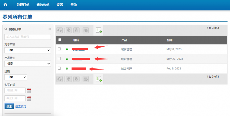The image size is (230, 116).
Task: Click the renew icon in the top toolbar
Action: point(60,30)
